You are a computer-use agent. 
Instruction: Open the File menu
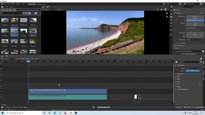pos(5,4)
